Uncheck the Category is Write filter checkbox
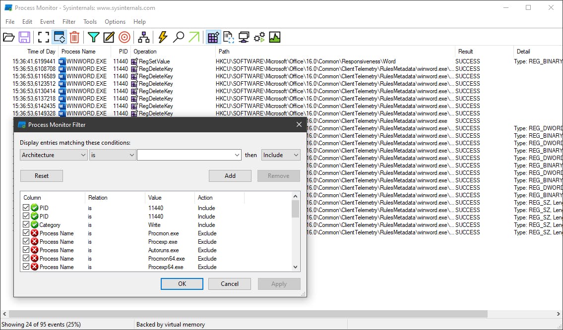Viewport: 563px width, 330px height. (x=26, y=224)
